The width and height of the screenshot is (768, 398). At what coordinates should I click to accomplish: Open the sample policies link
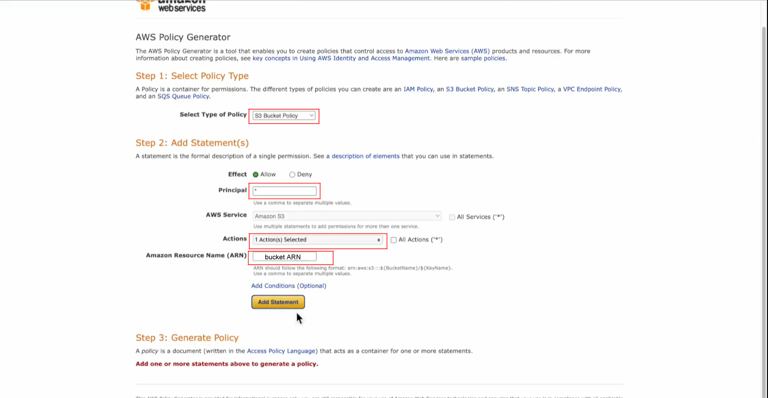(x=483, y=58)
